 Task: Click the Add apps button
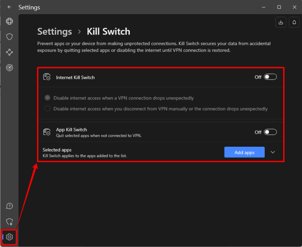click(x=244, y=152)
